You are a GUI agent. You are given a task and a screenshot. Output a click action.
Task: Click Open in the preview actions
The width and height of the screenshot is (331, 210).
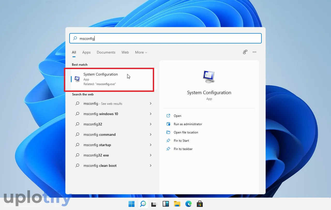pos(177,116)
